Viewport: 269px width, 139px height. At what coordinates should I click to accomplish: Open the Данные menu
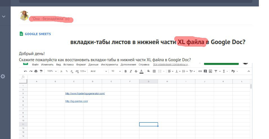(93, 65)
